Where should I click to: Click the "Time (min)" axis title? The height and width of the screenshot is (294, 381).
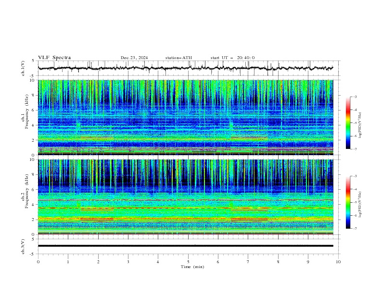pyautogui.click(x=192, y=267)
